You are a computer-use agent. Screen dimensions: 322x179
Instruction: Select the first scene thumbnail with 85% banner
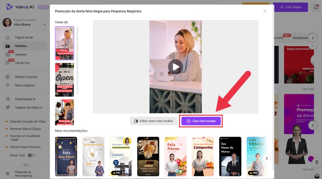(x=64, y=43)
